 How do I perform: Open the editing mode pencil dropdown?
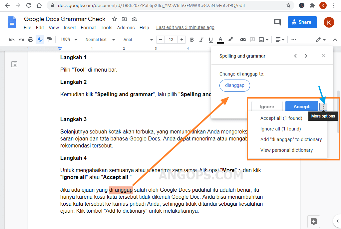[321, 40]
